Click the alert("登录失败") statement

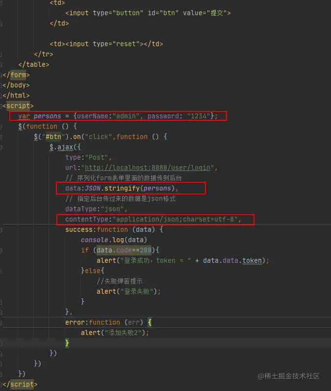point(128,291)
